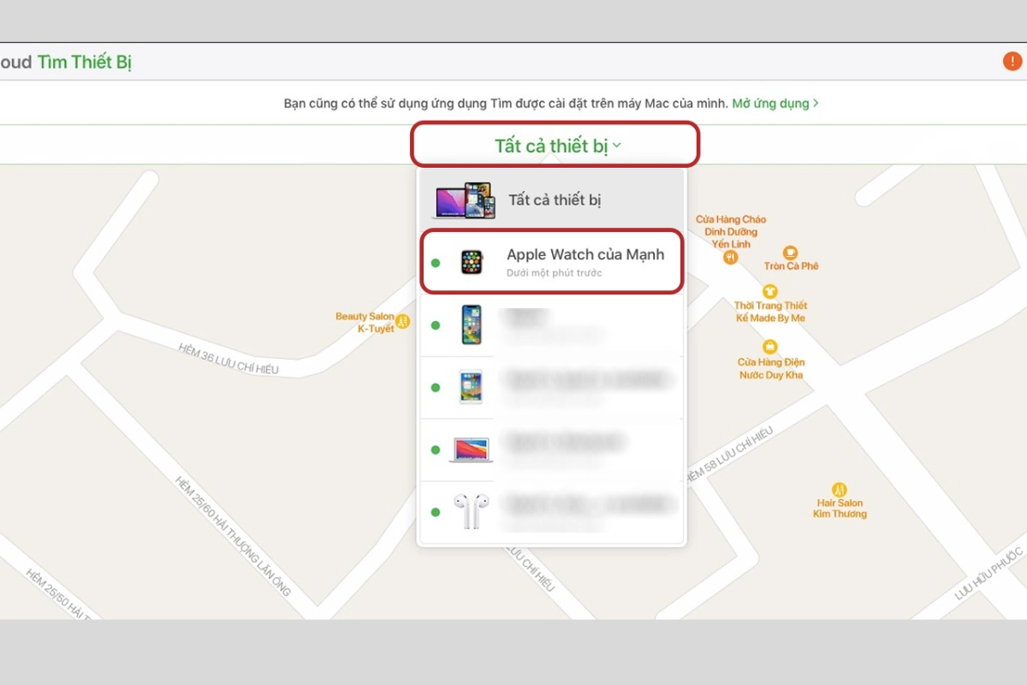The width and height of the screenshot is (1027, 685).
Task: Click the Hẻm 36 Lưu Chí Hiếu street label
Action: [x=228, y=360]
